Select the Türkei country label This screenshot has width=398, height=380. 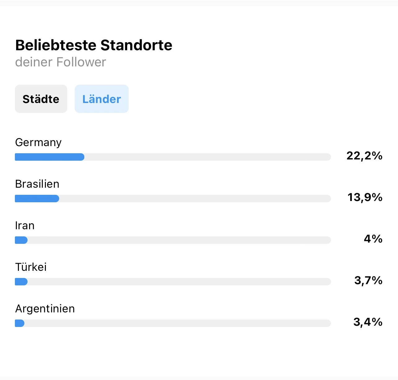click(31, 267)
